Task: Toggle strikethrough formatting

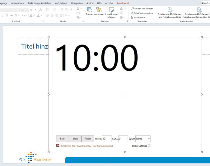Action: coord(12,16)
